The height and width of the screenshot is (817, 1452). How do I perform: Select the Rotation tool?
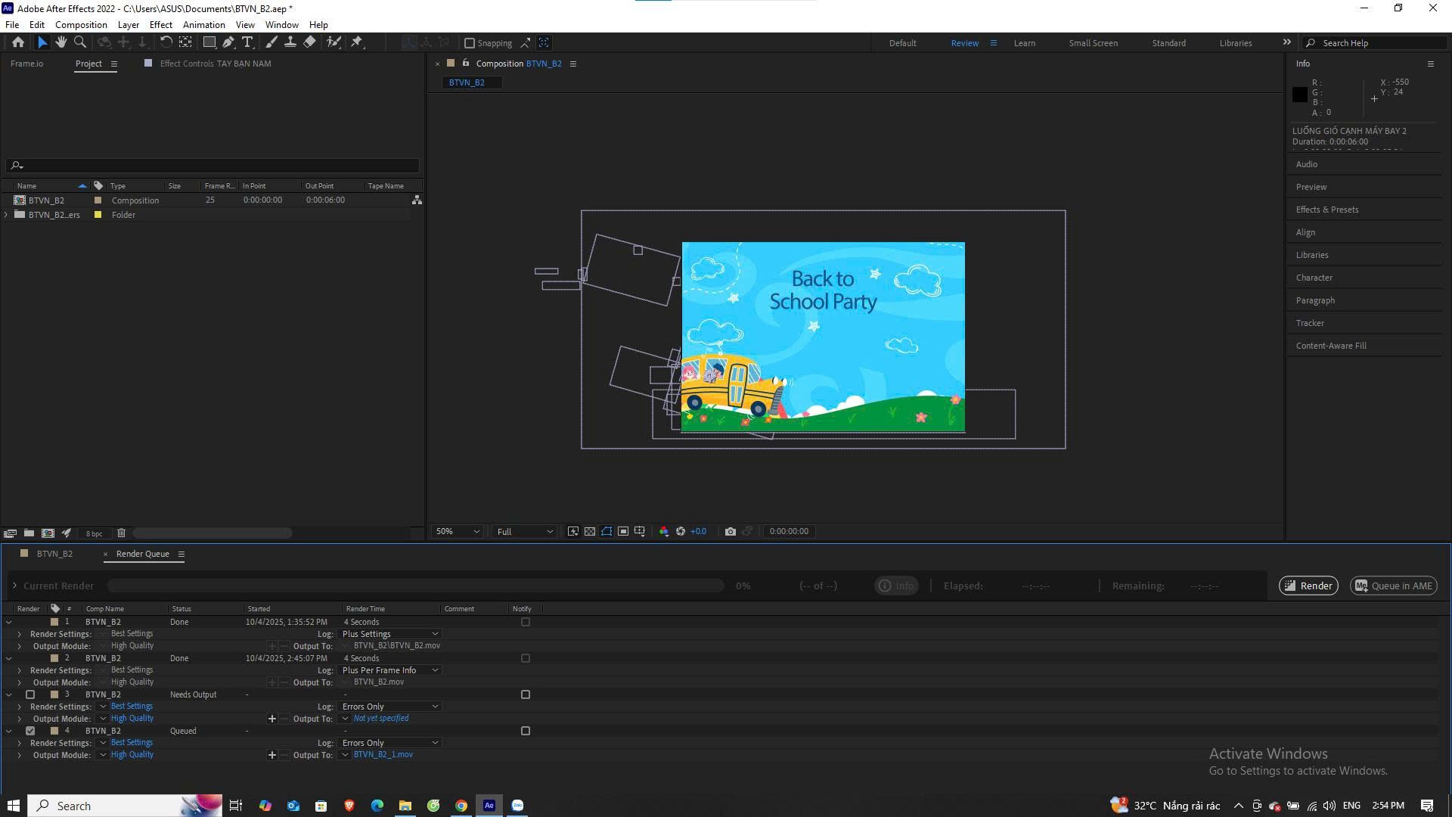[x=166, y=43]
